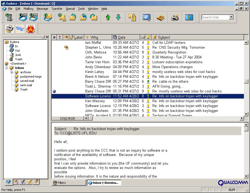Open the Address Book icon
The image size is (250, 193).
[161, 17]
